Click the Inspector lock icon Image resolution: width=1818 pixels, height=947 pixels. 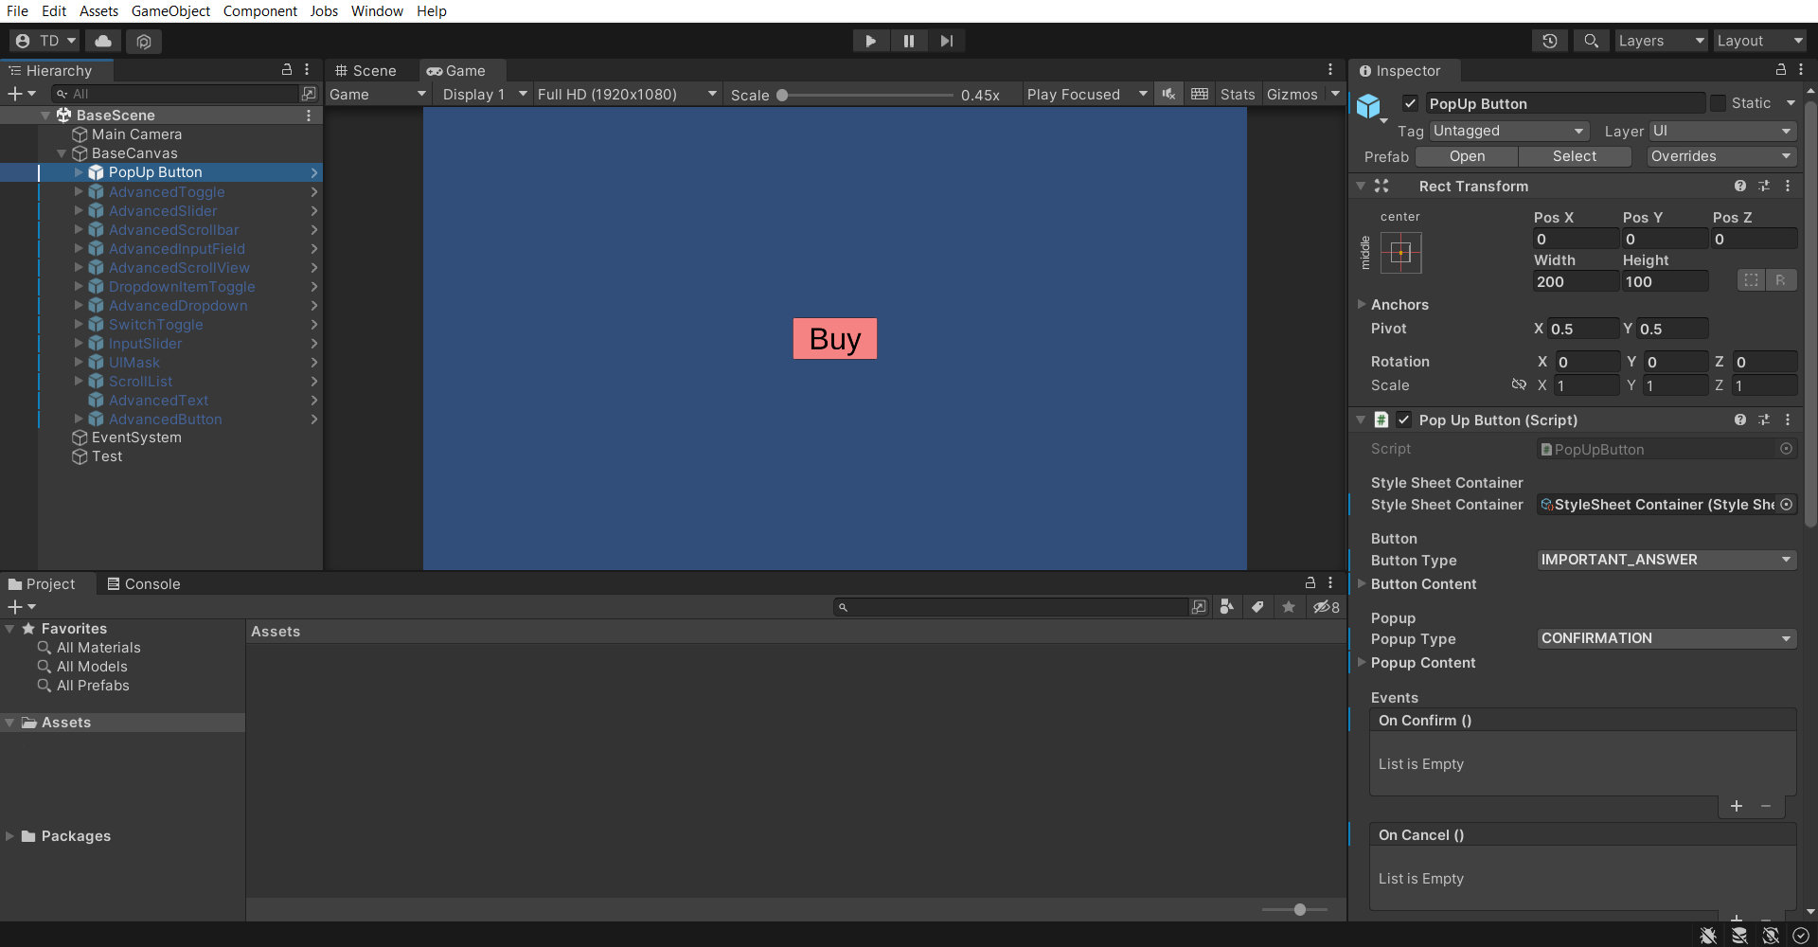click(1780, 70)
